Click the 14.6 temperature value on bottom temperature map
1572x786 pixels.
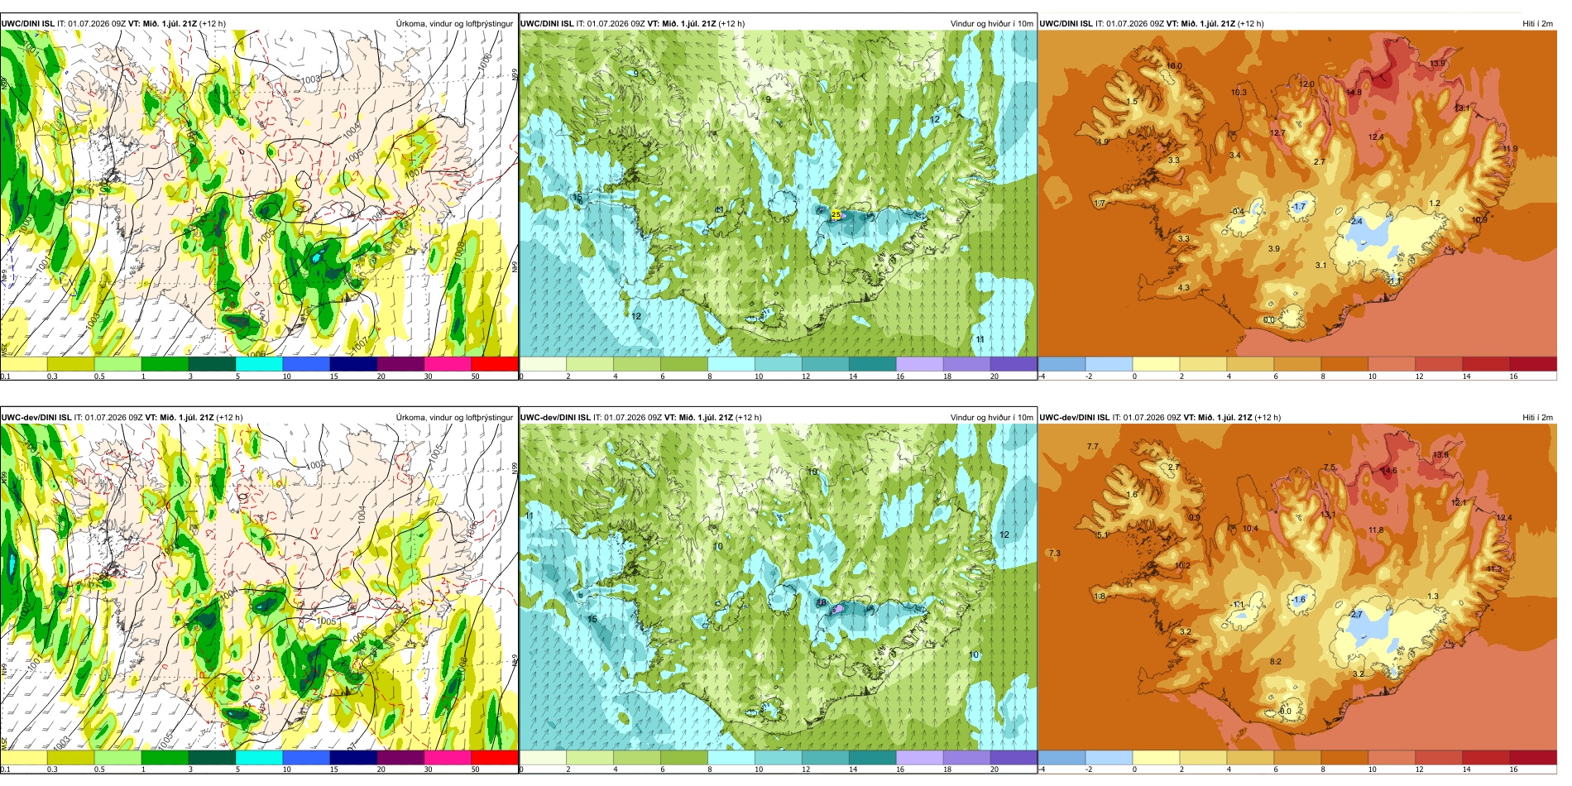1389,471
